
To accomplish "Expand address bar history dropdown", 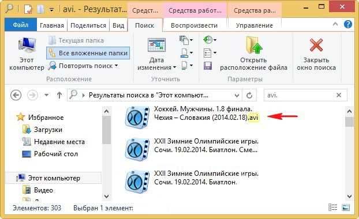I will point(237,95).
